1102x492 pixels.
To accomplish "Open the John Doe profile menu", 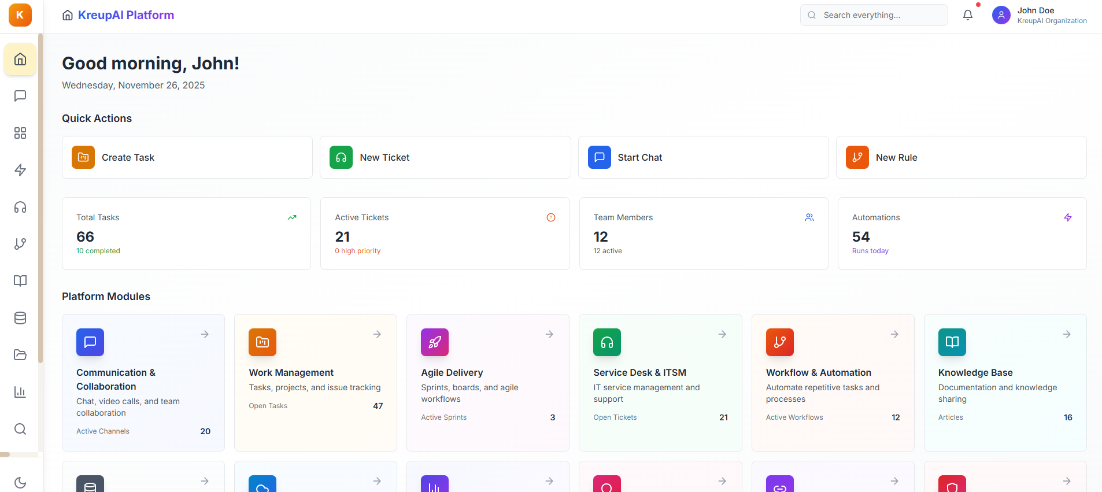I will tap(1039, 15).
